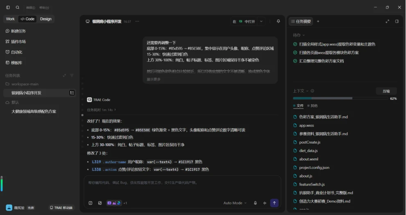Add new tab with plus icon

click(318, 22)
